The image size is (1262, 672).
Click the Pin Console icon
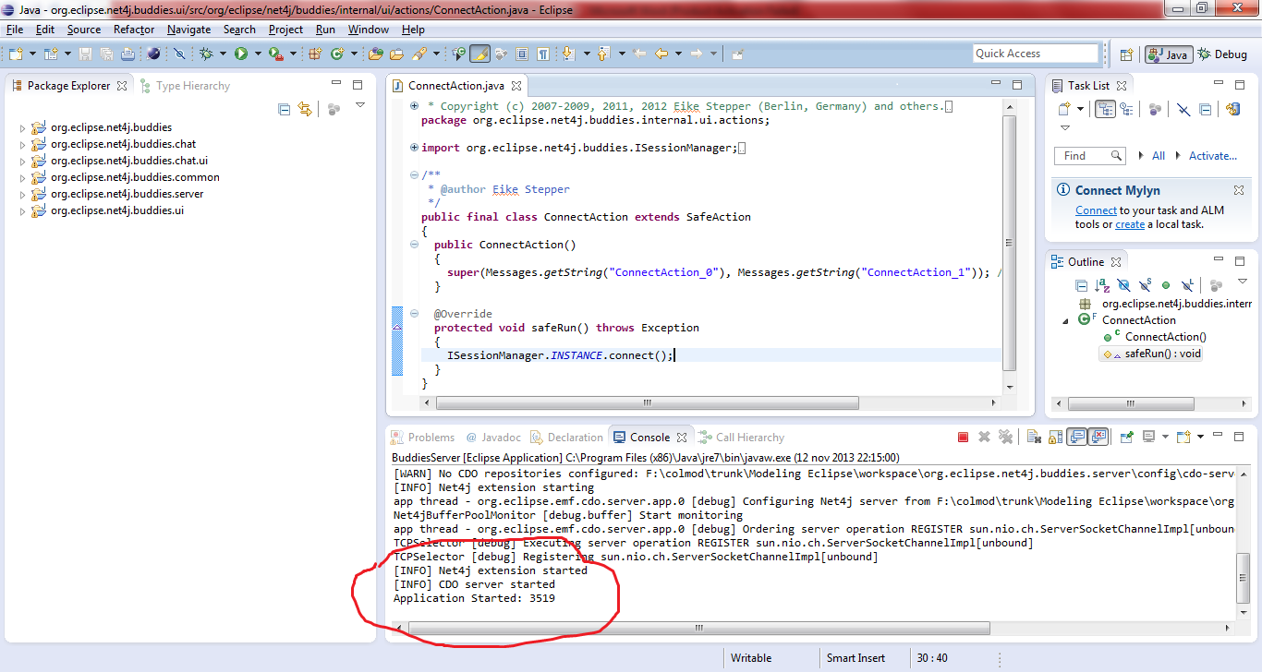pos(1126,437)
